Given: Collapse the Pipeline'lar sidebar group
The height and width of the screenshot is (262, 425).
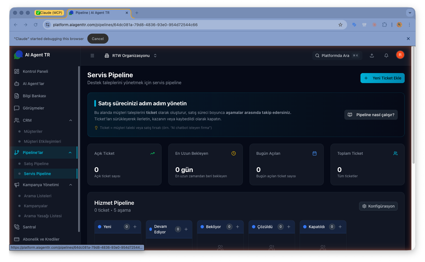Looking at the screenshot, I should click(70, 153).
